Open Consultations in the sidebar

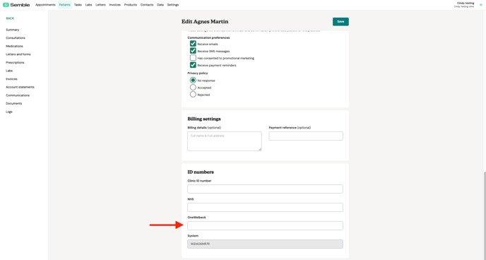(16, 38)
